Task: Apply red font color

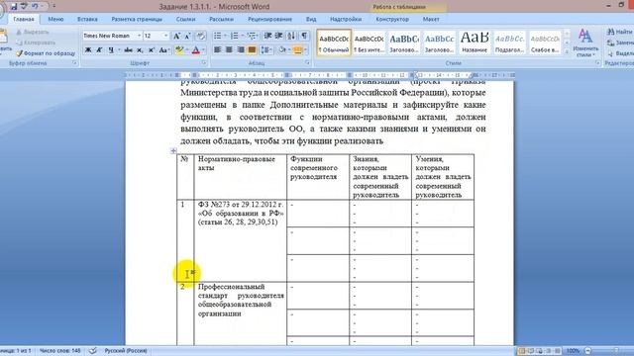Action: point(196,50)
